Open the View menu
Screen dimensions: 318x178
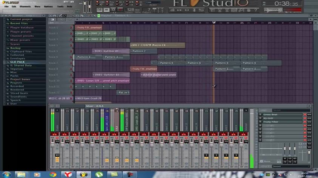[x=37, y=6]
